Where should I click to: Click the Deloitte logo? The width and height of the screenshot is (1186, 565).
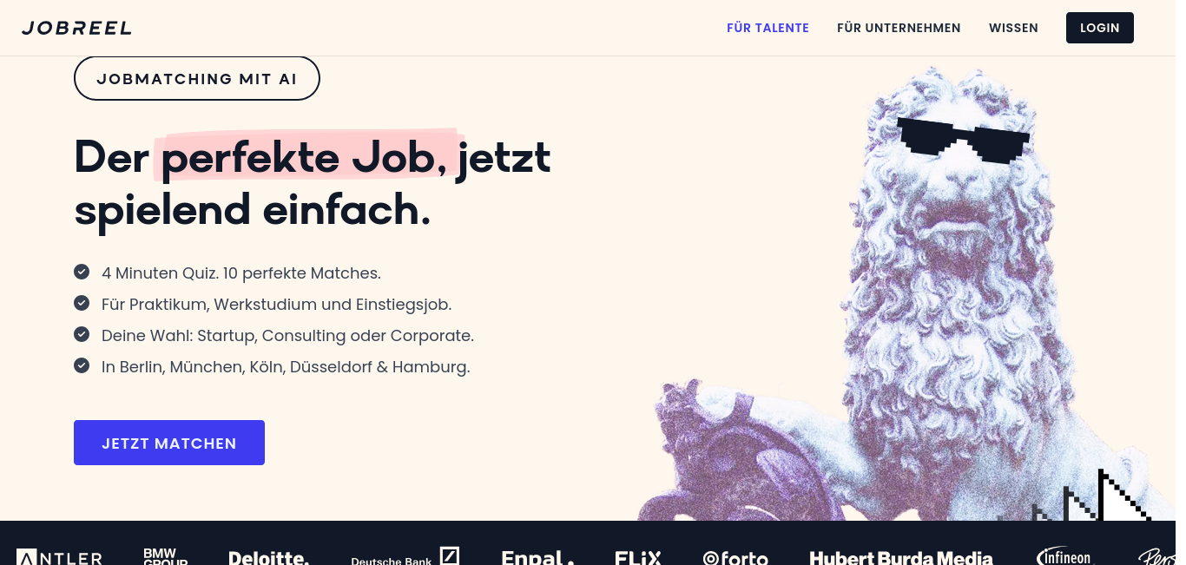pos(268,557)
